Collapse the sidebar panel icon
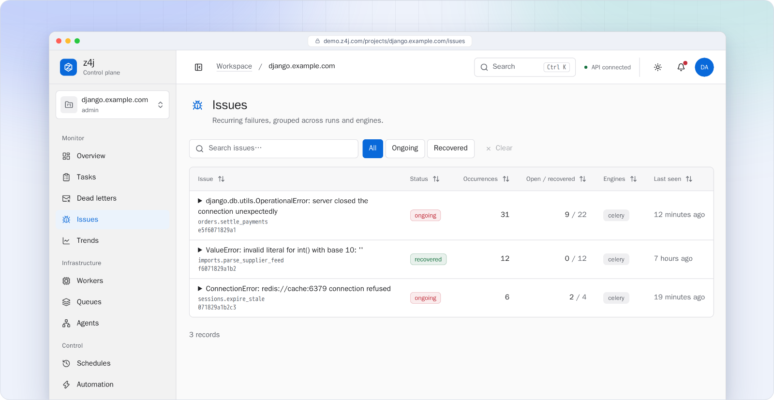 tap(198, 67)
